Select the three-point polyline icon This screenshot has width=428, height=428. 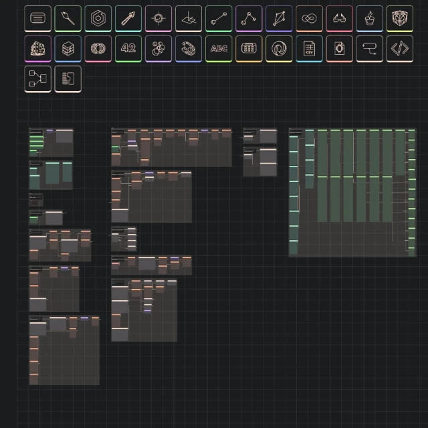tap(249, 19)
